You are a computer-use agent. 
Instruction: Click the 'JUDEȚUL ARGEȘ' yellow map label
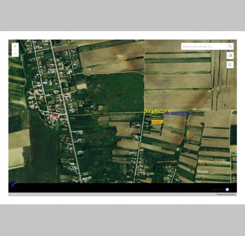[157, 111]
